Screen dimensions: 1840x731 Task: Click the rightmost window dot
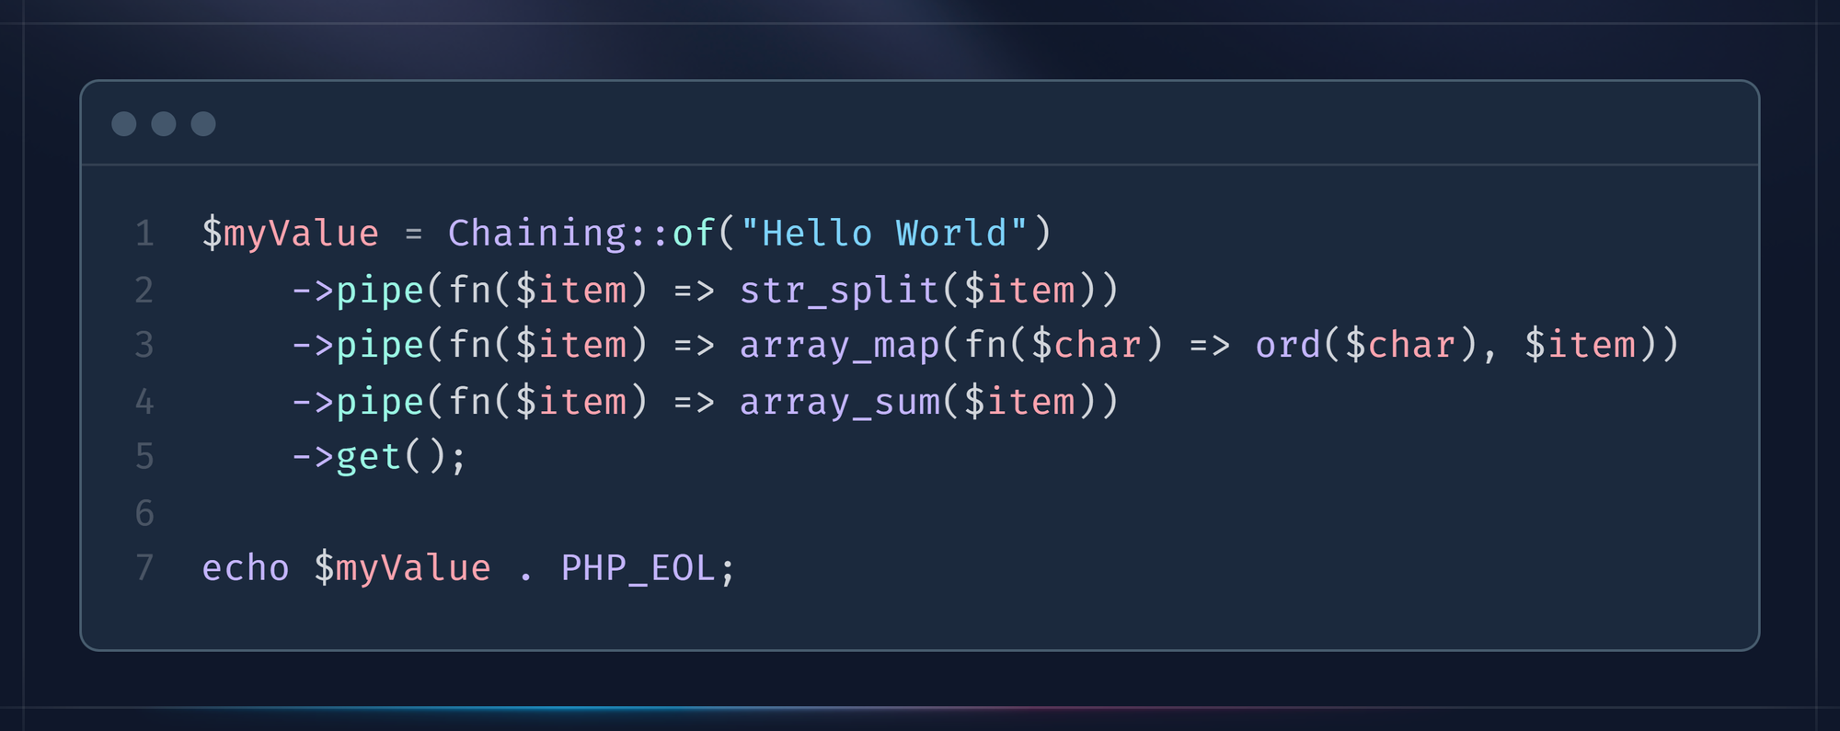(x=203, y=124)
